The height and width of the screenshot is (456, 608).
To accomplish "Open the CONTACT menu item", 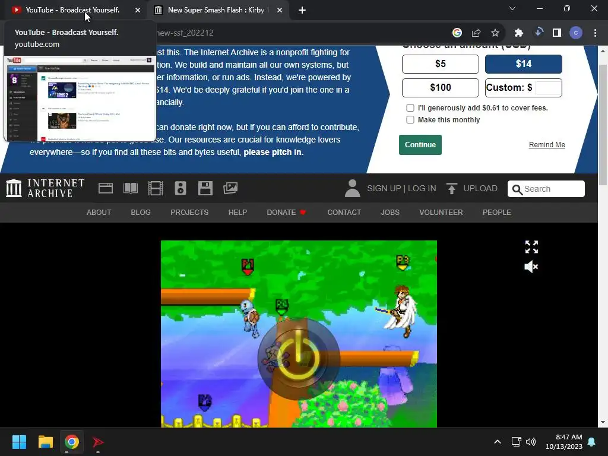I will coord(344,213).
